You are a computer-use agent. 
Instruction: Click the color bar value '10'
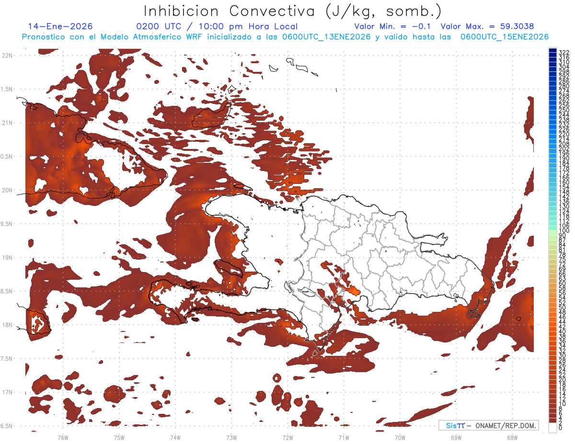(562, 404)
